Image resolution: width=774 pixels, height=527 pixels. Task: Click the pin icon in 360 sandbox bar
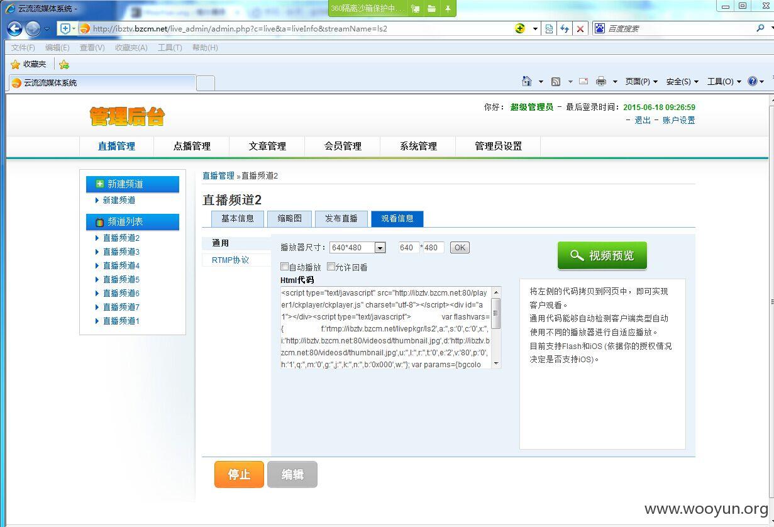448,8
